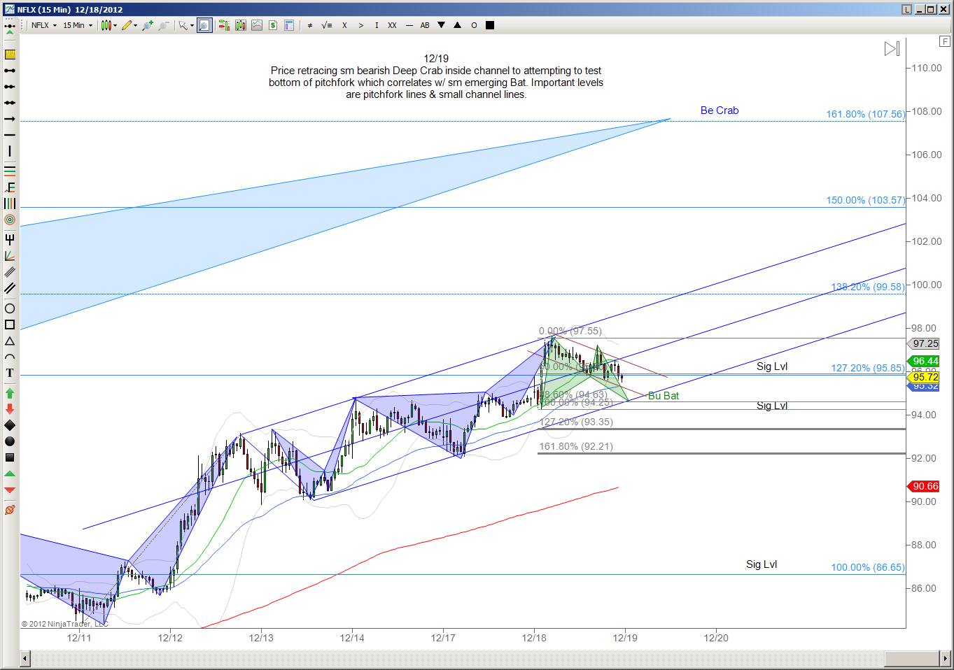The image size is (954, 670).
Task: Jump to latest bar with skip-to-end button
Action: (892, 49)
